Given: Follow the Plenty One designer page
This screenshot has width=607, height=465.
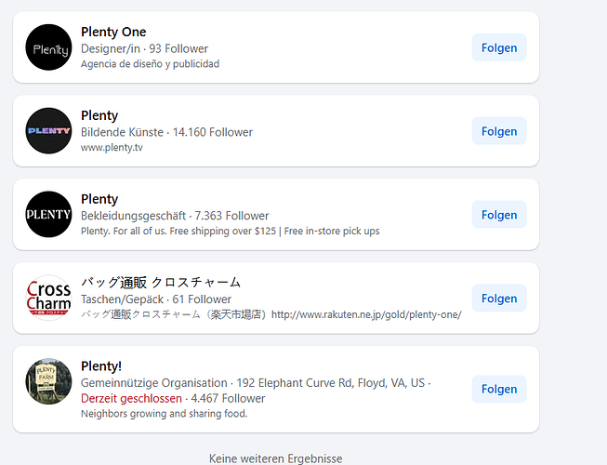Looking at the screenshot, I should [x=499, y=47].
